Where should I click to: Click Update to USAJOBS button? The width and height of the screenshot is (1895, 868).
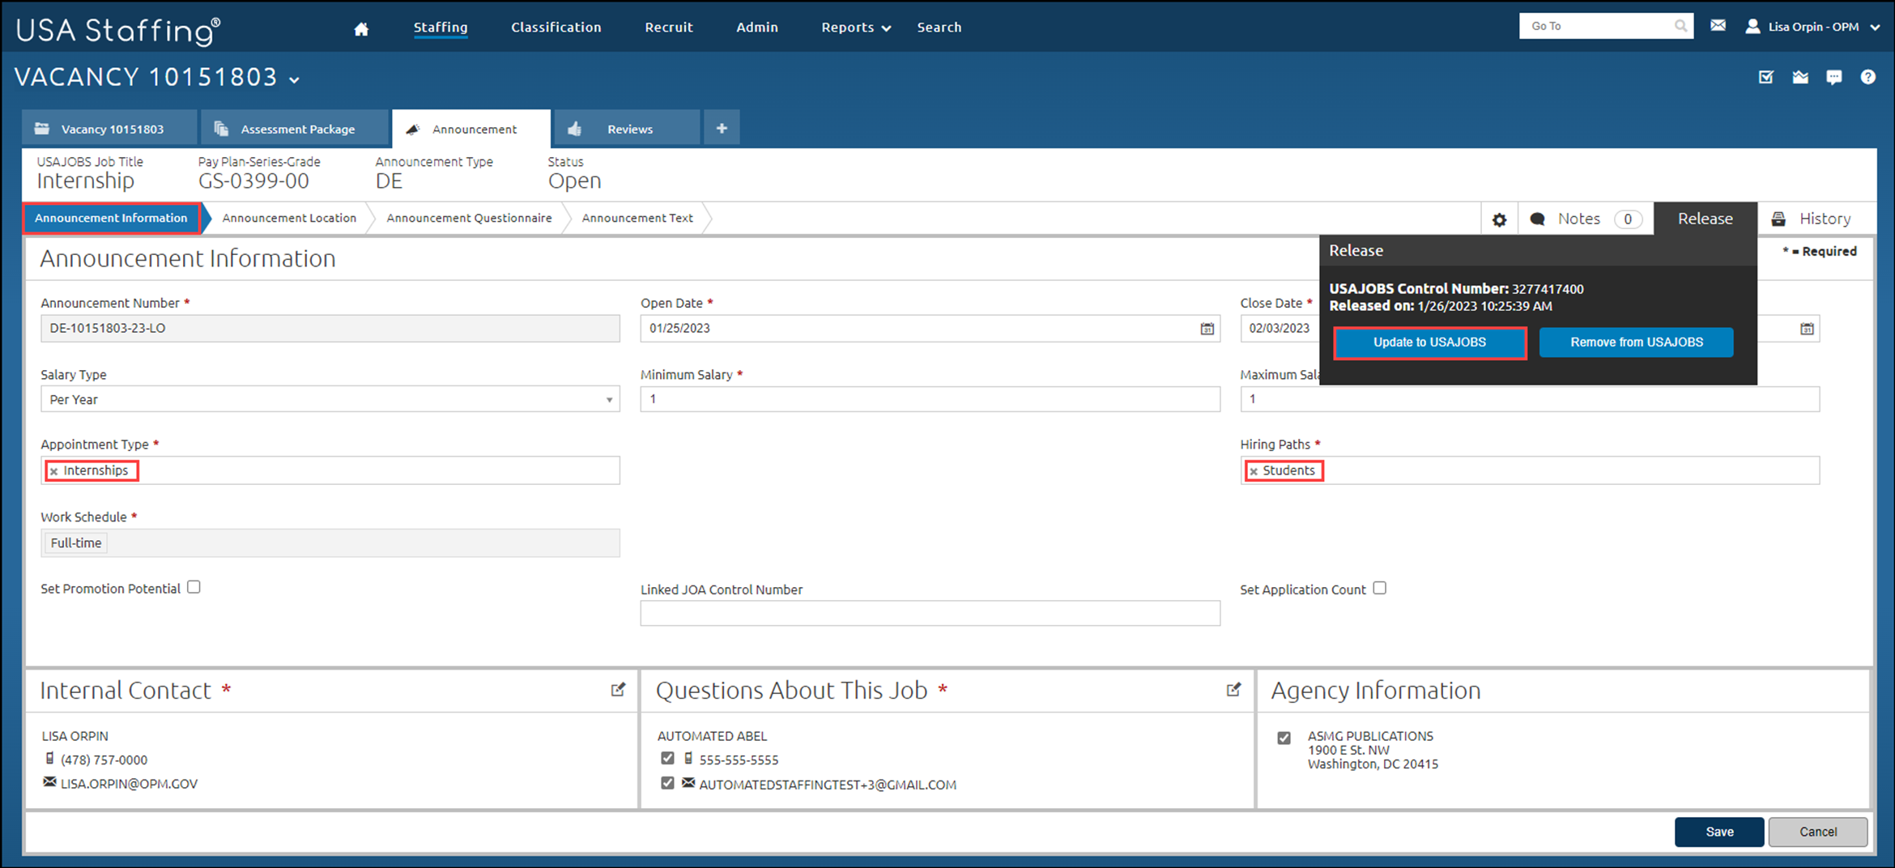(1429, 343)
